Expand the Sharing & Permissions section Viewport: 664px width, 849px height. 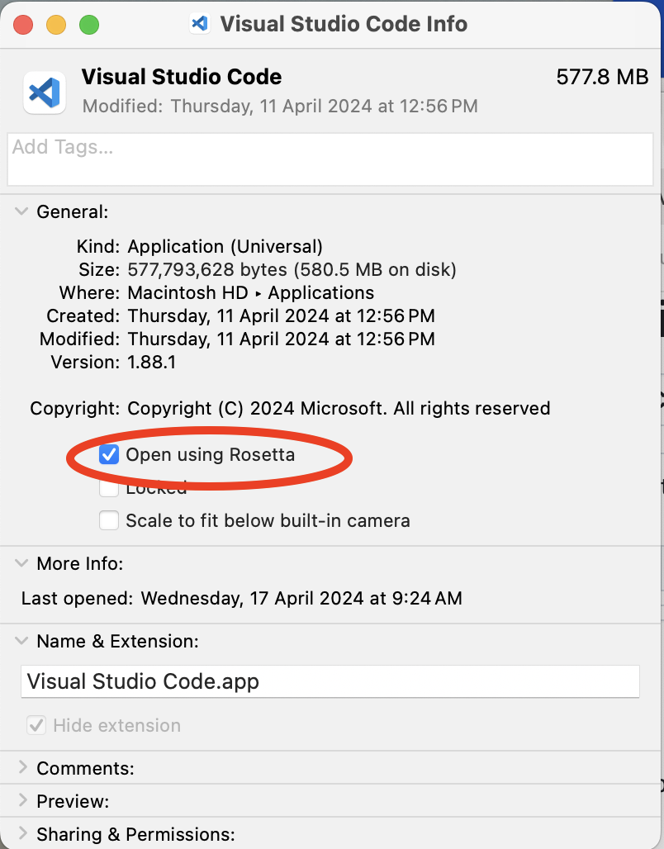coord(22,834)
